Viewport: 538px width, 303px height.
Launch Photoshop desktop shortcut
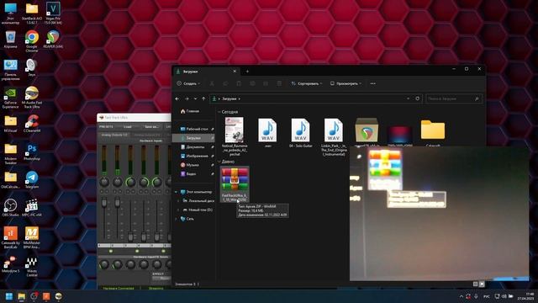32,151
